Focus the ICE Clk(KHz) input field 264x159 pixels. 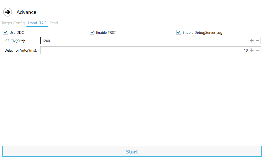tap(144, 41)
